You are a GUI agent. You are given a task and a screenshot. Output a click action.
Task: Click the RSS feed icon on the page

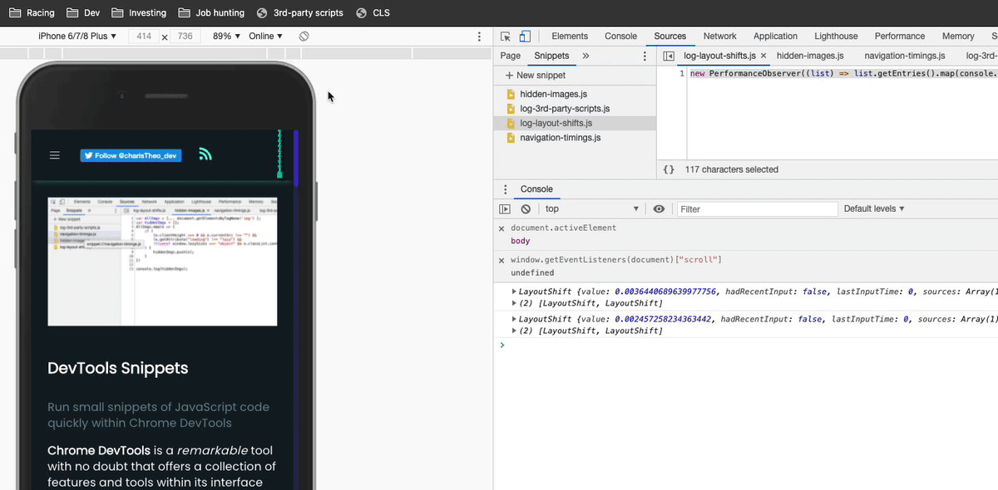205,154
